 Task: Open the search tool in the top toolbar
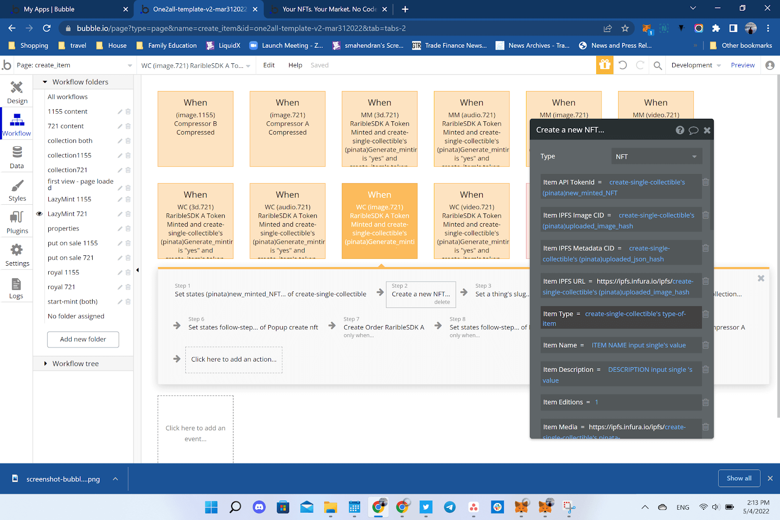657,65
